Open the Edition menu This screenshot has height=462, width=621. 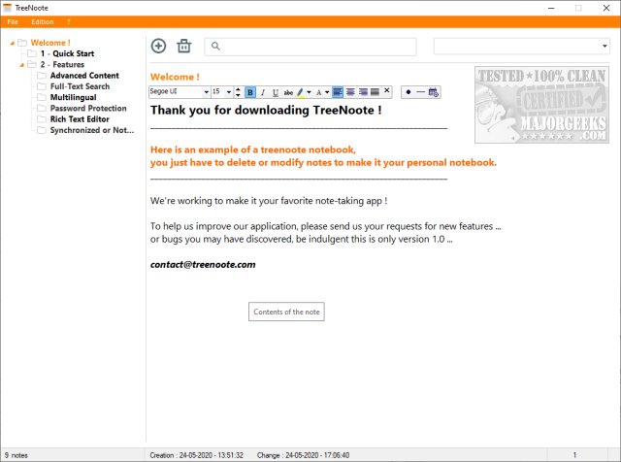pos(43,21)
